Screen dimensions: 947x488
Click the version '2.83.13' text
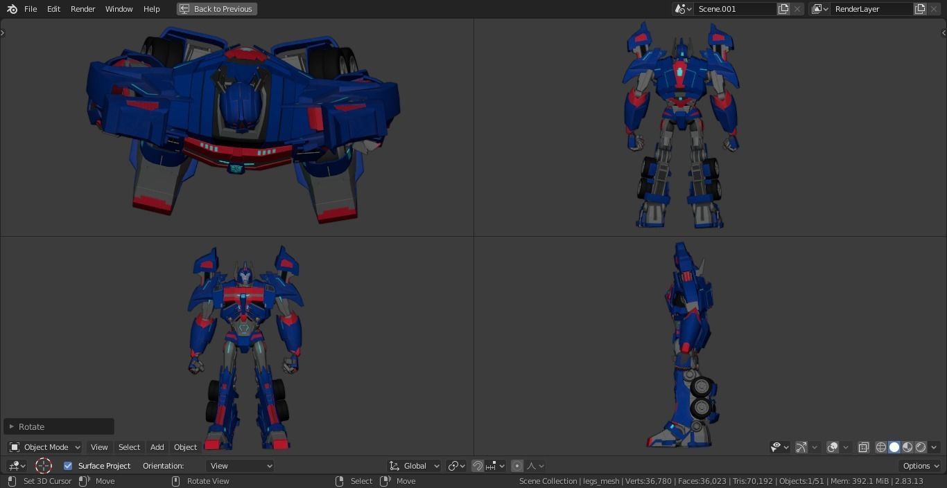click(908, 481)
